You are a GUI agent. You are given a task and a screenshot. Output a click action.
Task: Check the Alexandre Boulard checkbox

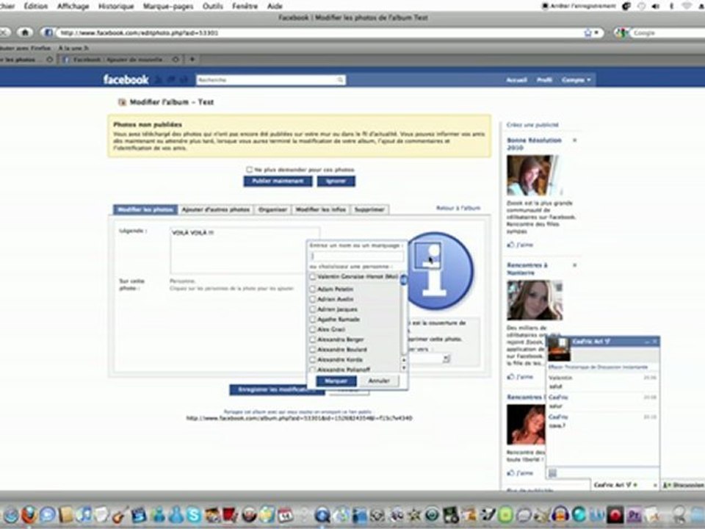[x=313, y=349]
